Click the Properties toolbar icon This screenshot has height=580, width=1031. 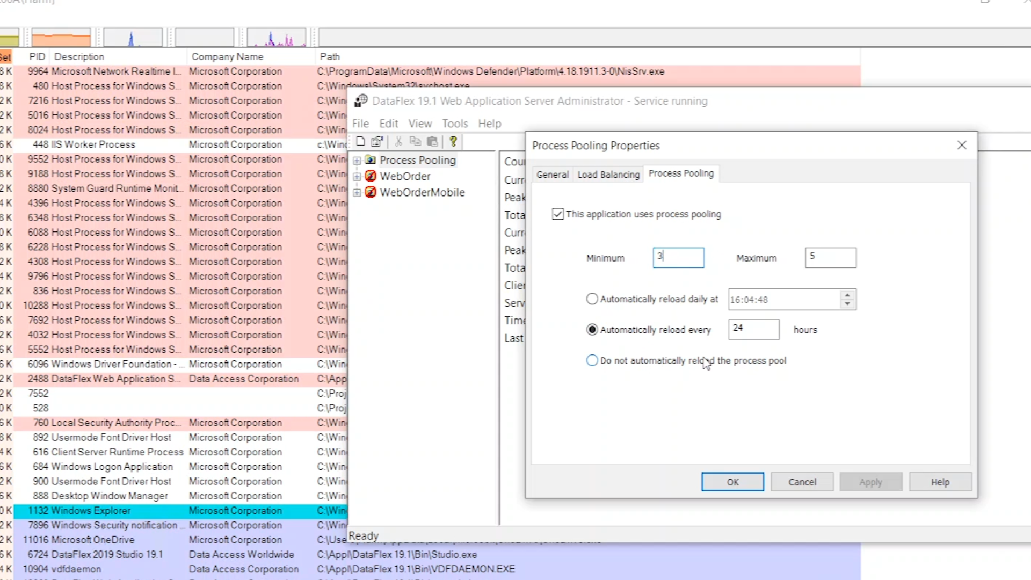(x=377, y=141)
